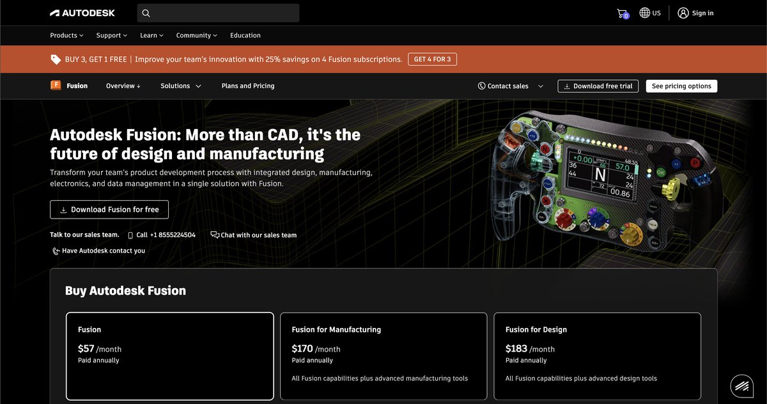Select the Fusion for Manufacturing plan card
This screenshot has width=767, height=404.
[x=383, y=356]
